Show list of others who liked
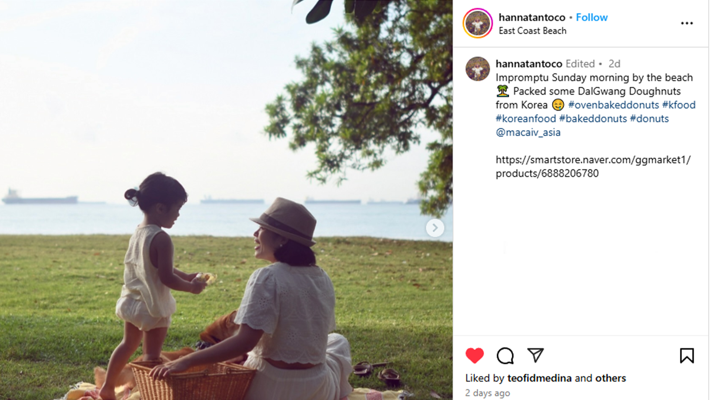Screen dimensions: 711x400 (610, 378)
